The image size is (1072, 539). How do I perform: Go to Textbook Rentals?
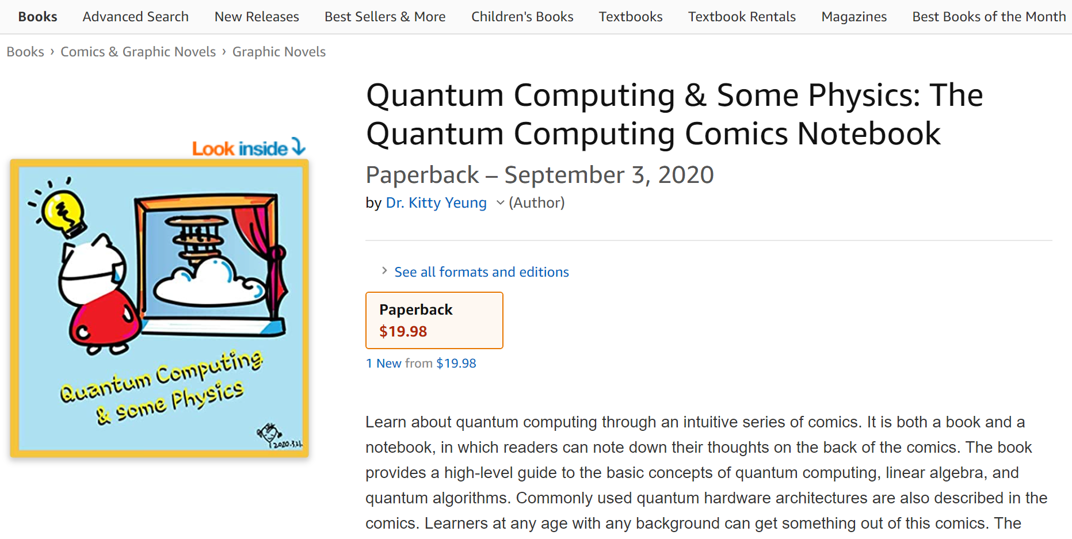click(742, 17)
